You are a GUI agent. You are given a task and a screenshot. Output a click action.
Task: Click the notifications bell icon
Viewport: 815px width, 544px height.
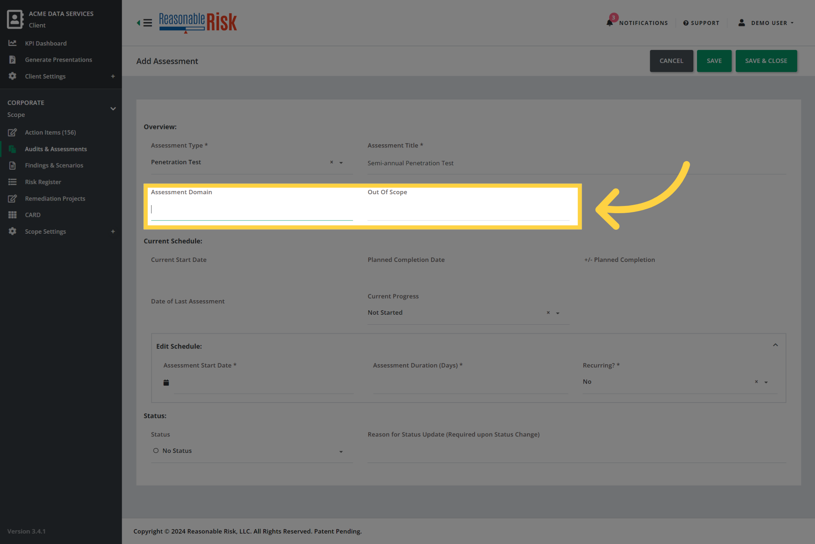pyautogui.click(x=610, y=23)
